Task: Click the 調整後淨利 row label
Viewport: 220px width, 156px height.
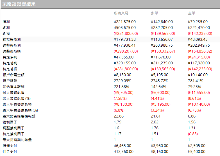Action: (12, 39)
